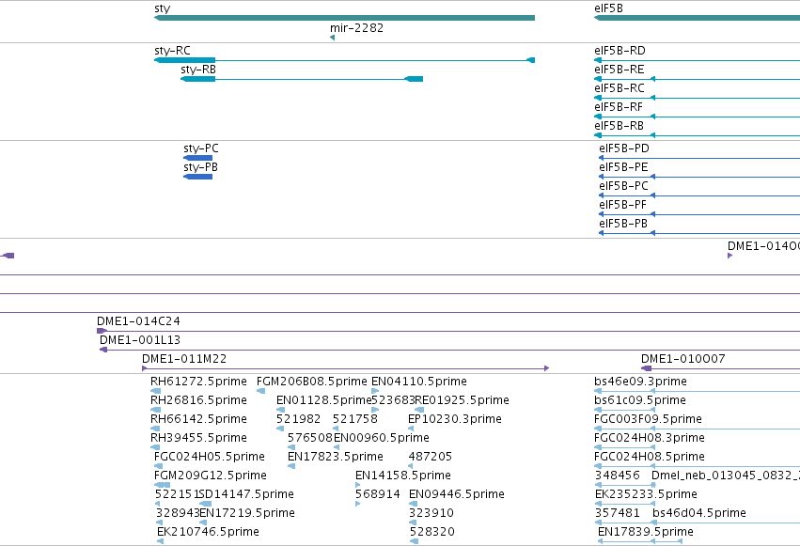Select the 523683 feature label

[x=393, y=400]
